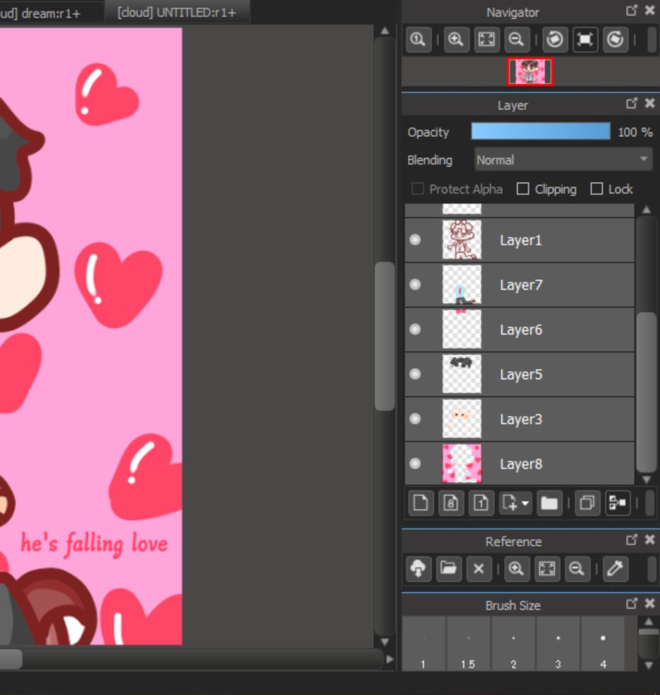Create a new 8-bit layer
Screen dimensions: 660x695
tap(451, 503)
